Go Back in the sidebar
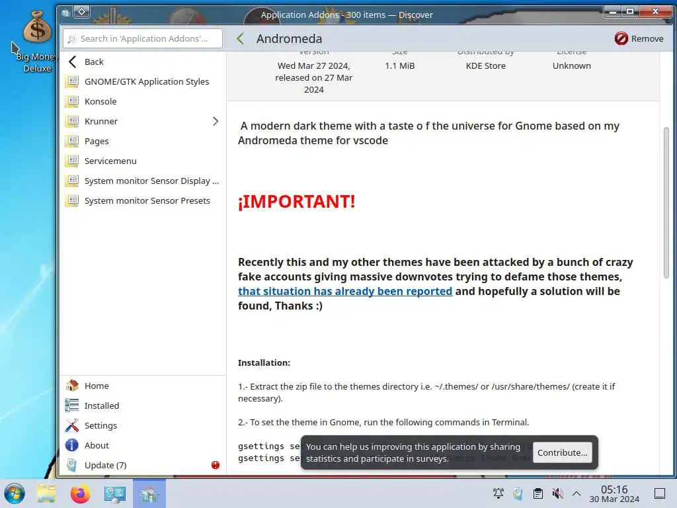The height and width of the screenshot is (508, 677). click(x=143, y=62)
